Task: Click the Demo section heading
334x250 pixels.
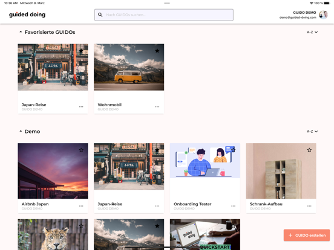Action: [x=33, y=132]
